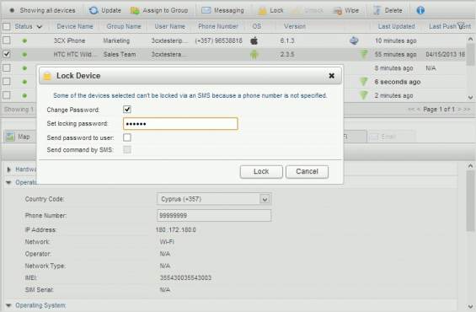Confirm with the Lock button in dialog
This screenshot has width=476, height=312.
pyautogui.click(x=261, y=172)
